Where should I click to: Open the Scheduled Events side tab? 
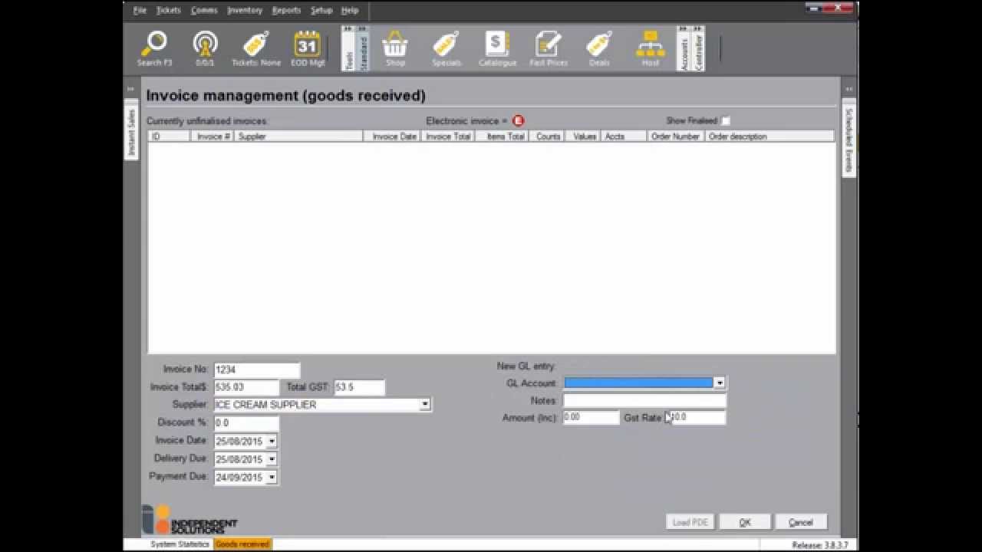coord(849,140)
